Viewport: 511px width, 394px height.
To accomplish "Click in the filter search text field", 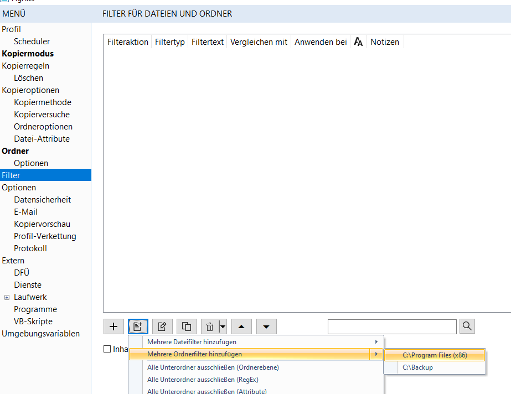I will (391, 326).
